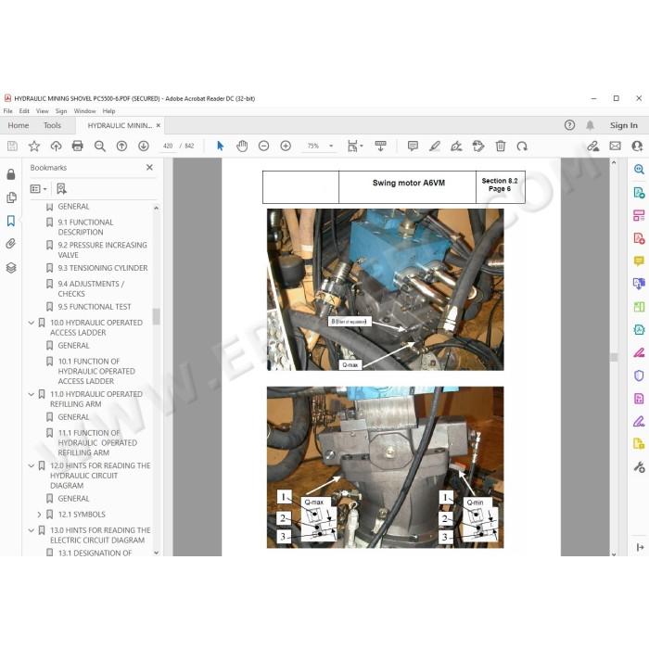This screenshot has width=649, height=649.
Task: Open the Layers panel icon
Action: click(11, 267)
